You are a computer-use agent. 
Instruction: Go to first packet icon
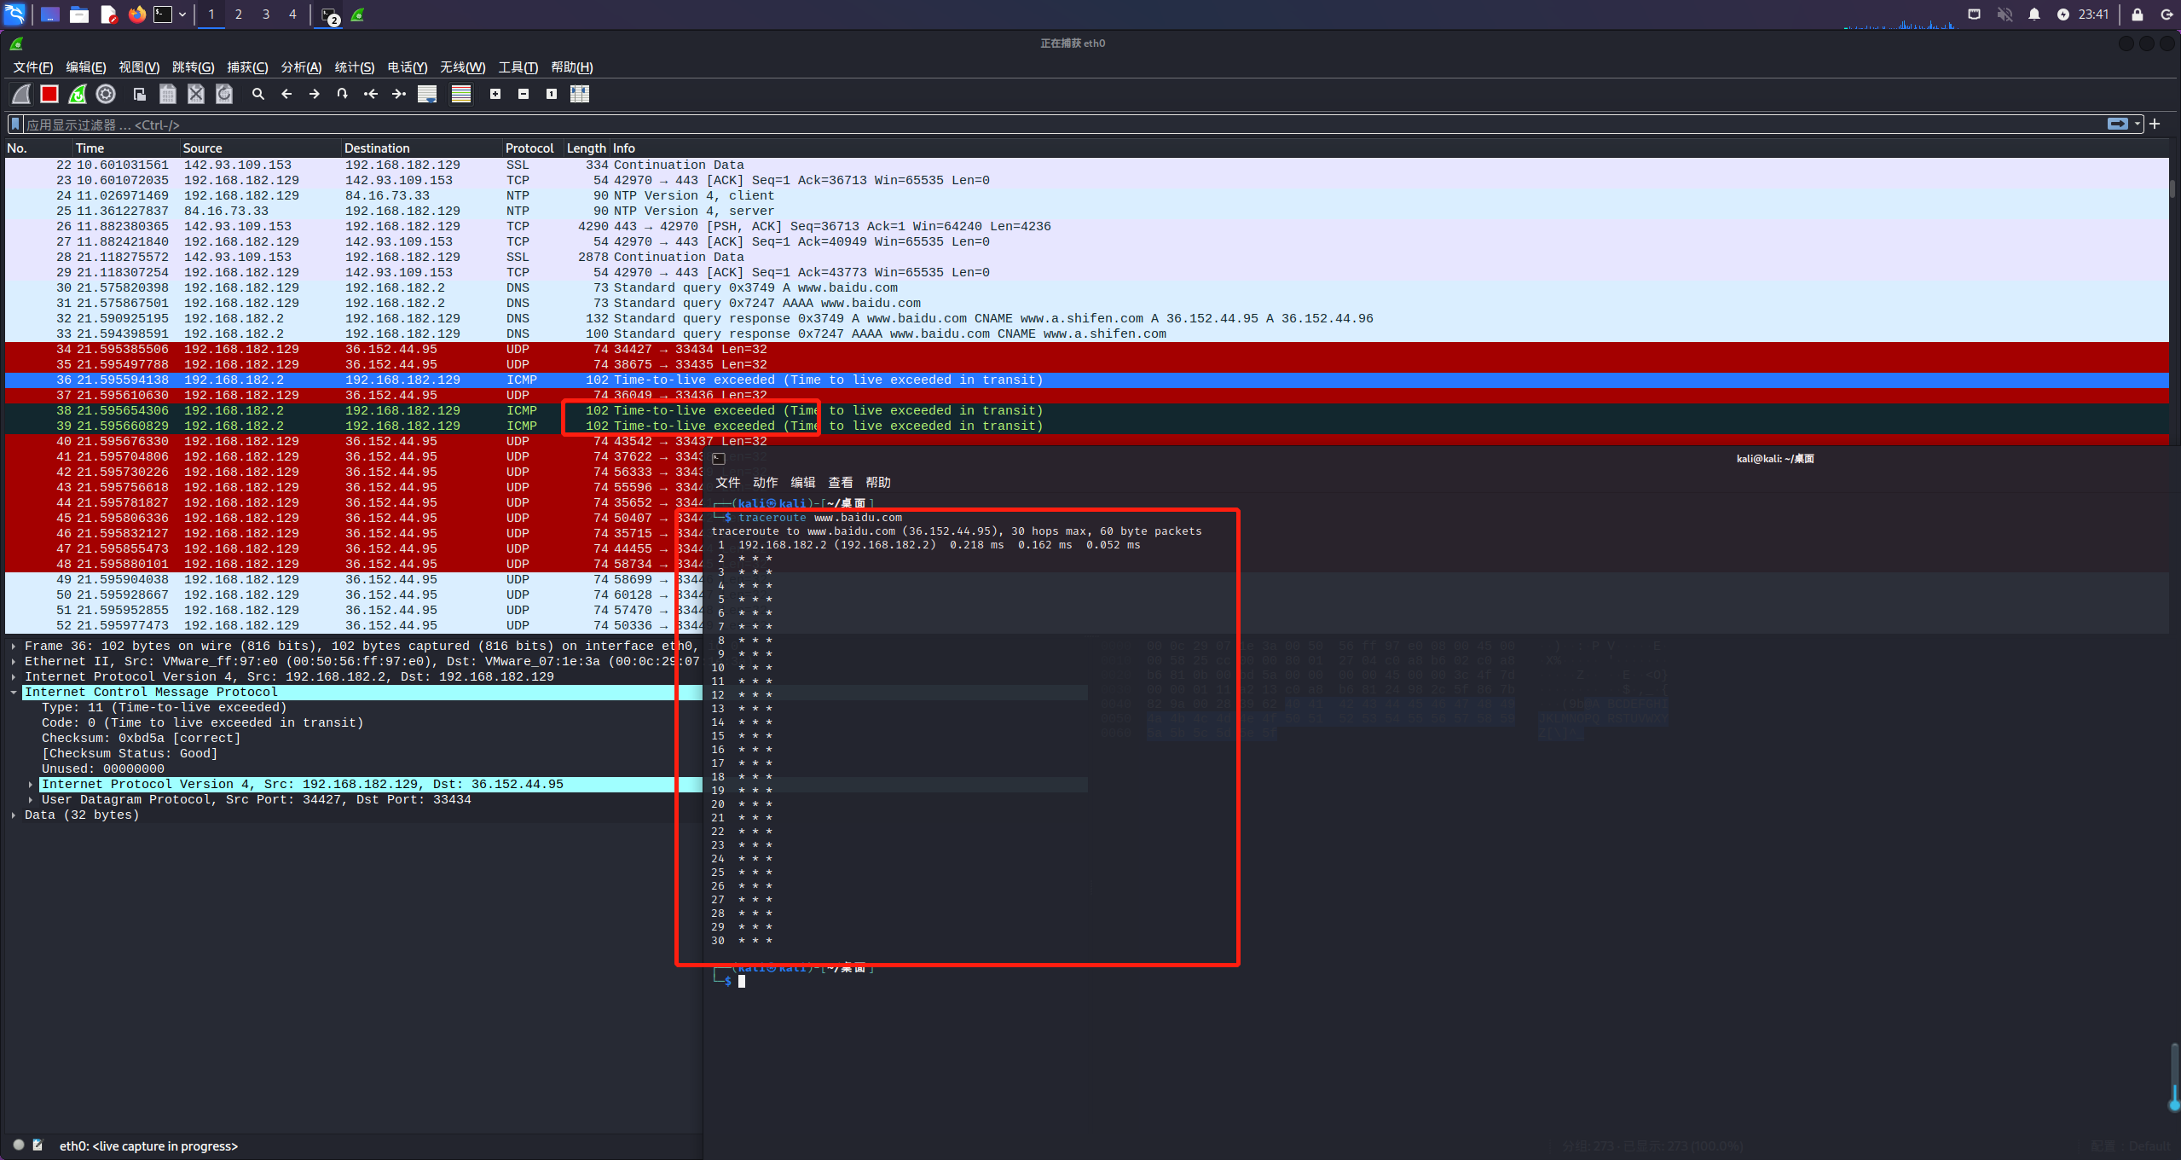point(371,94)
